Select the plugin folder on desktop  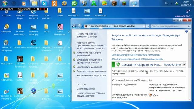[47, 77]
